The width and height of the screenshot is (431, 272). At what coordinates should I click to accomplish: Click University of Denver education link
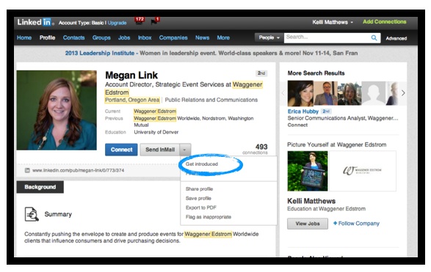(x=156, y=132)
